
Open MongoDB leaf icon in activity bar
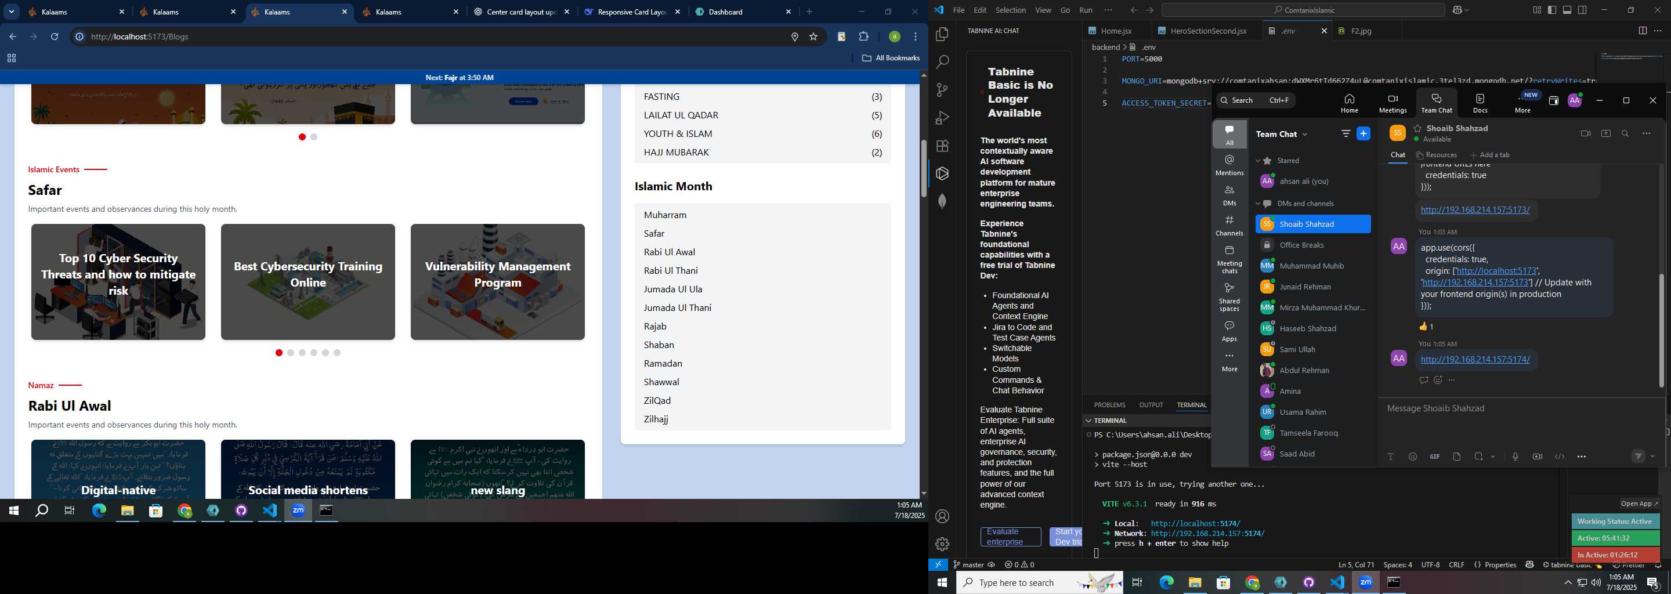point(942,202)
